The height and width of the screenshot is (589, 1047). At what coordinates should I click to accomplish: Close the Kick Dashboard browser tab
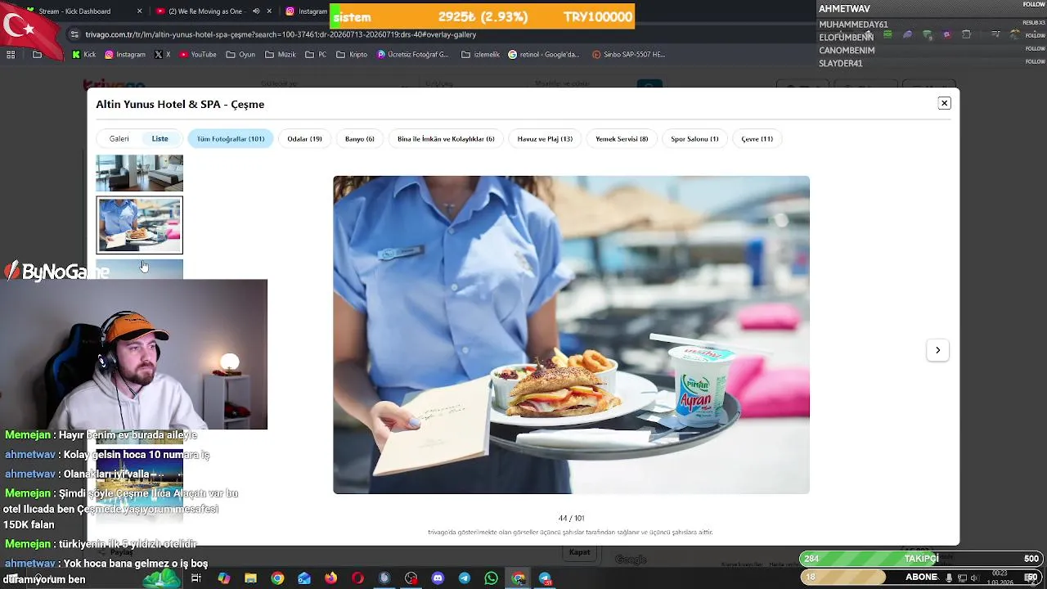pyautogui.click(x=139, y=11)
